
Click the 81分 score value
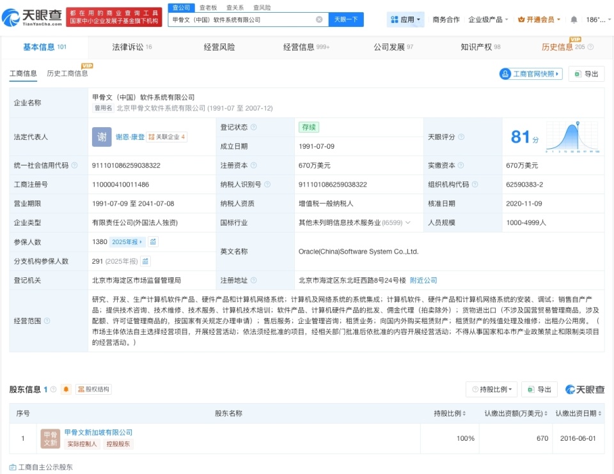coord(524,137)
